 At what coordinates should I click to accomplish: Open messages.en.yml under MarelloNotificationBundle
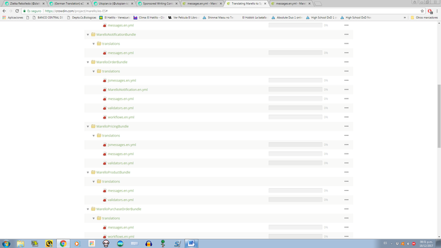pyautogui.click(x=121, y=53)
